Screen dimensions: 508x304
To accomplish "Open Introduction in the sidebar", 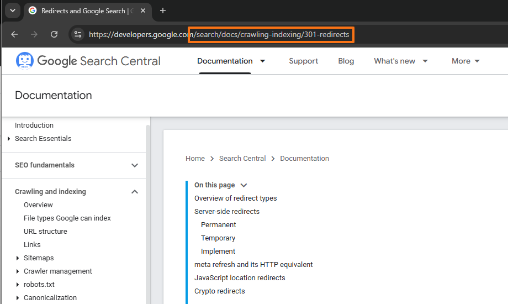I will pos(34,125).
